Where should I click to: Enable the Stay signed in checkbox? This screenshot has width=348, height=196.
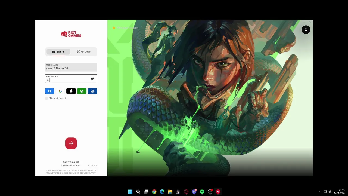[x=46, y=98]
